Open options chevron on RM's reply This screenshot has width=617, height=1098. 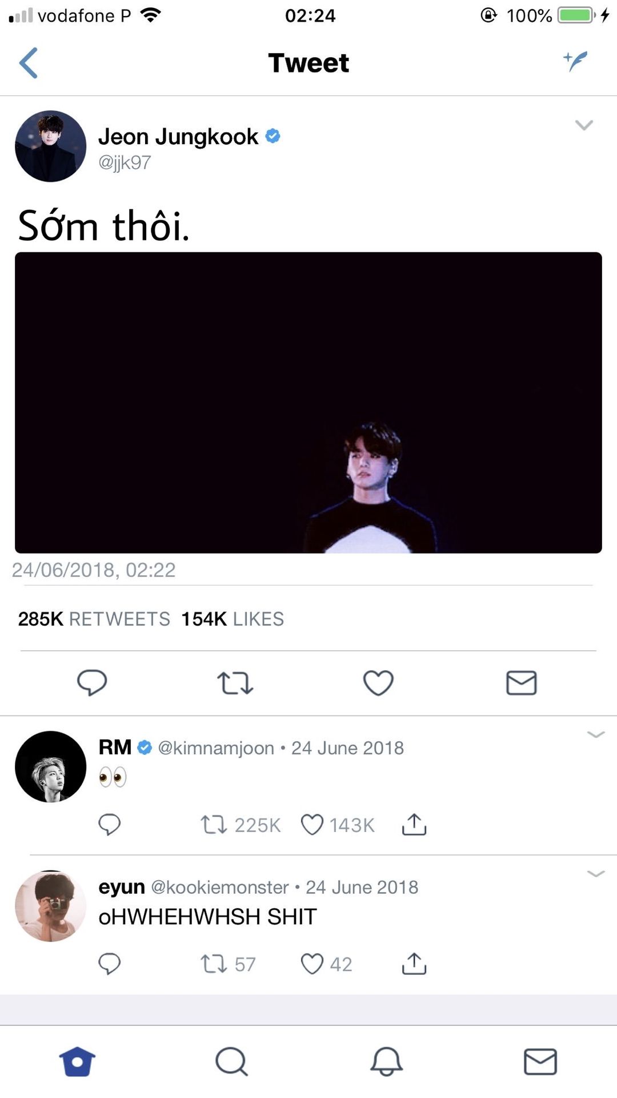(595, 735)
